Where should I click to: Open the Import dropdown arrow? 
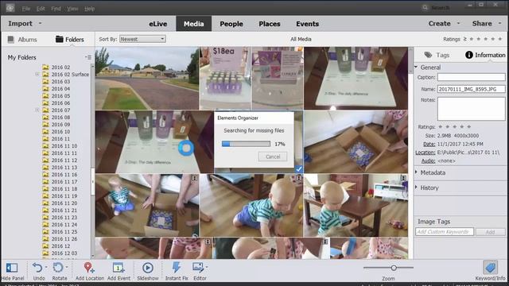pyautogui.click(x=41, y=23)
